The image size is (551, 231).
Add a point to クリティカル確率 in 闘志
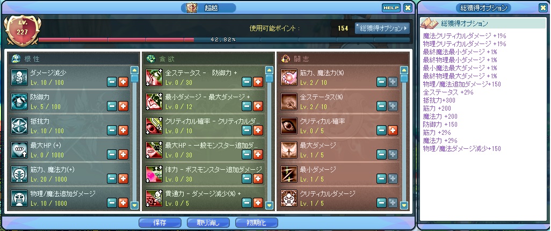point(393,130)
